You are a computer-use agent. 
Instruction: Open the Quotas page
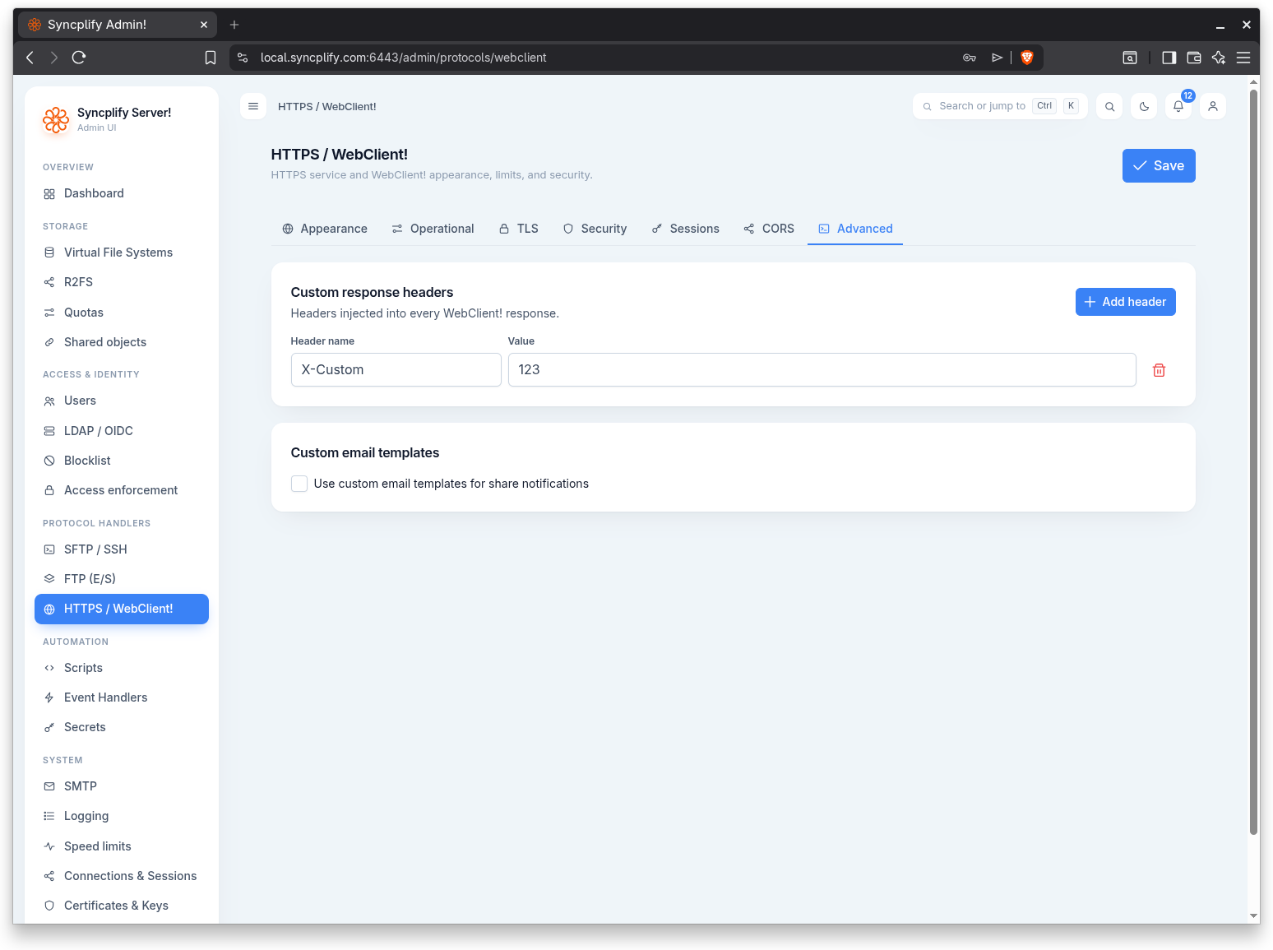pos(122,313)
